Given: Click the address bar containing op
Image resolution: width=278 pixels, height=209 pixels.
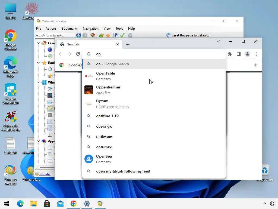Looking at the screenshot, I should (154, 54).
